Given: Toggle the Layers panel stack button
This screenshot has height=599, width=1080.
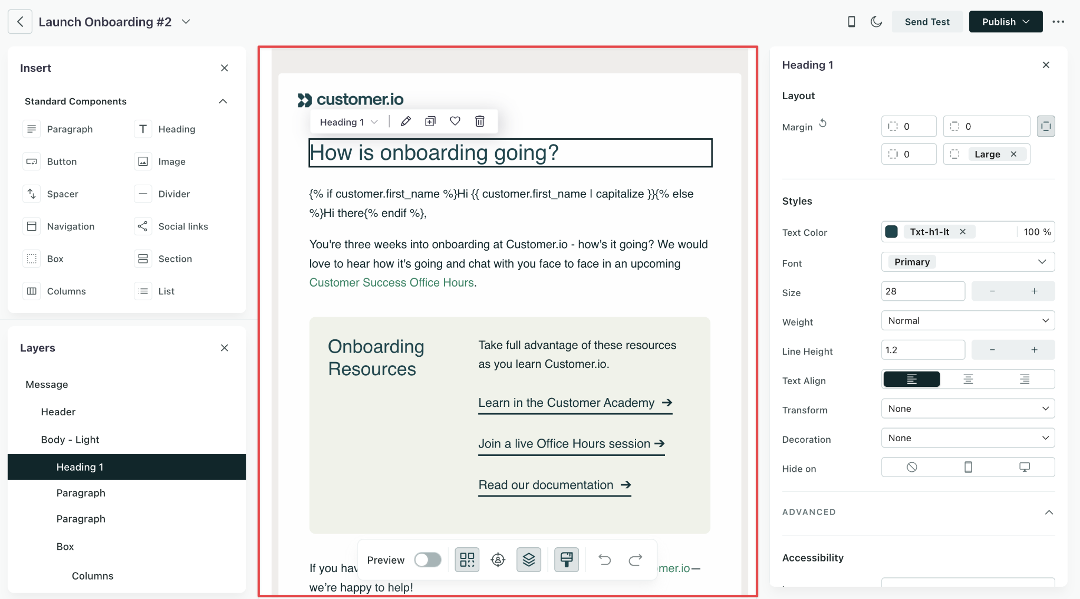Looking at the screenshot, I should [529, 560].
